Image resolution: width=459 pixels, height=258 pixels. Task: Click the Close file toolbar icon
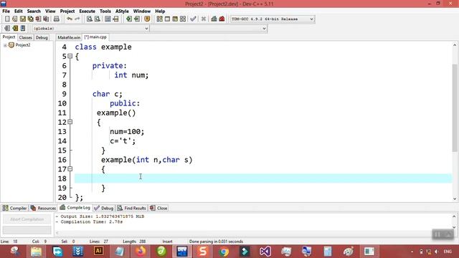click(38, 19)
